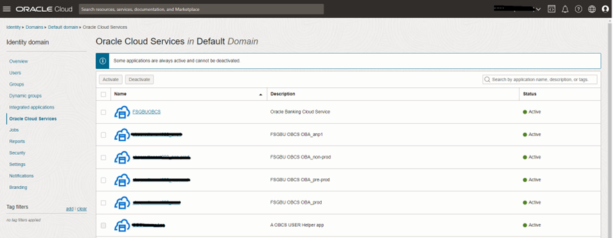Click the FSGBU OBCS OBA_anp1 description

[296, 134]
